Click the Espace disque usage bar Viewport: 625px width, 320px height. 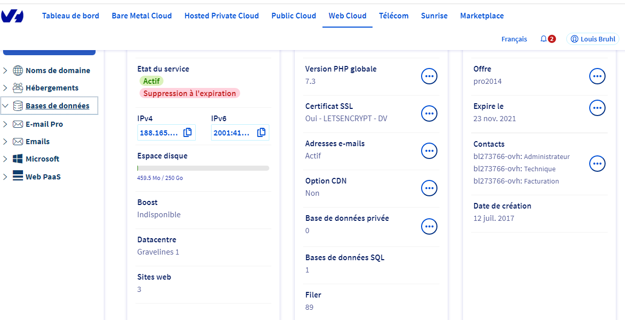tap(203, 168)
